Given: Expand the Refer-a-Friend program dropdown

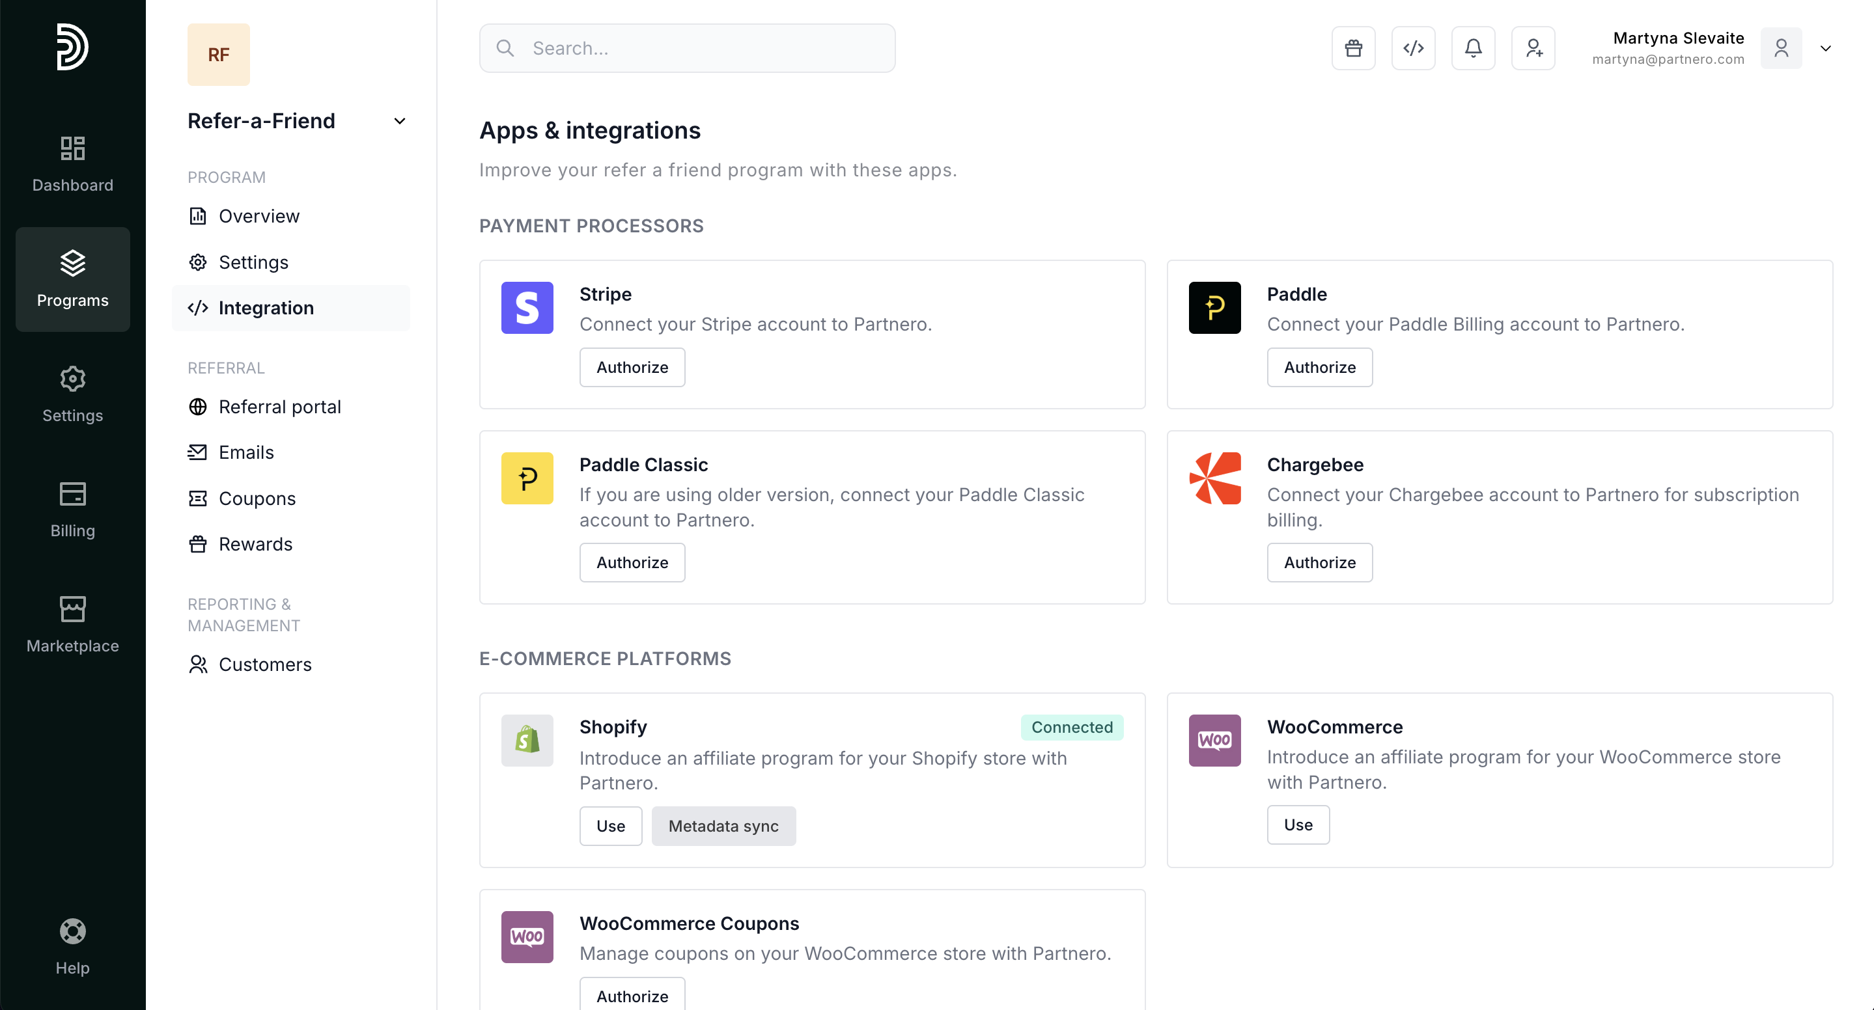Looking at the screenshot, I should 399,120.
